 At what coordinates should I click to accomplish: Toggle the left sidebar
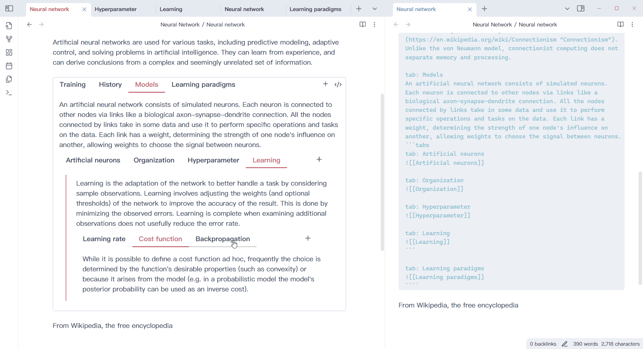(9, 9)
